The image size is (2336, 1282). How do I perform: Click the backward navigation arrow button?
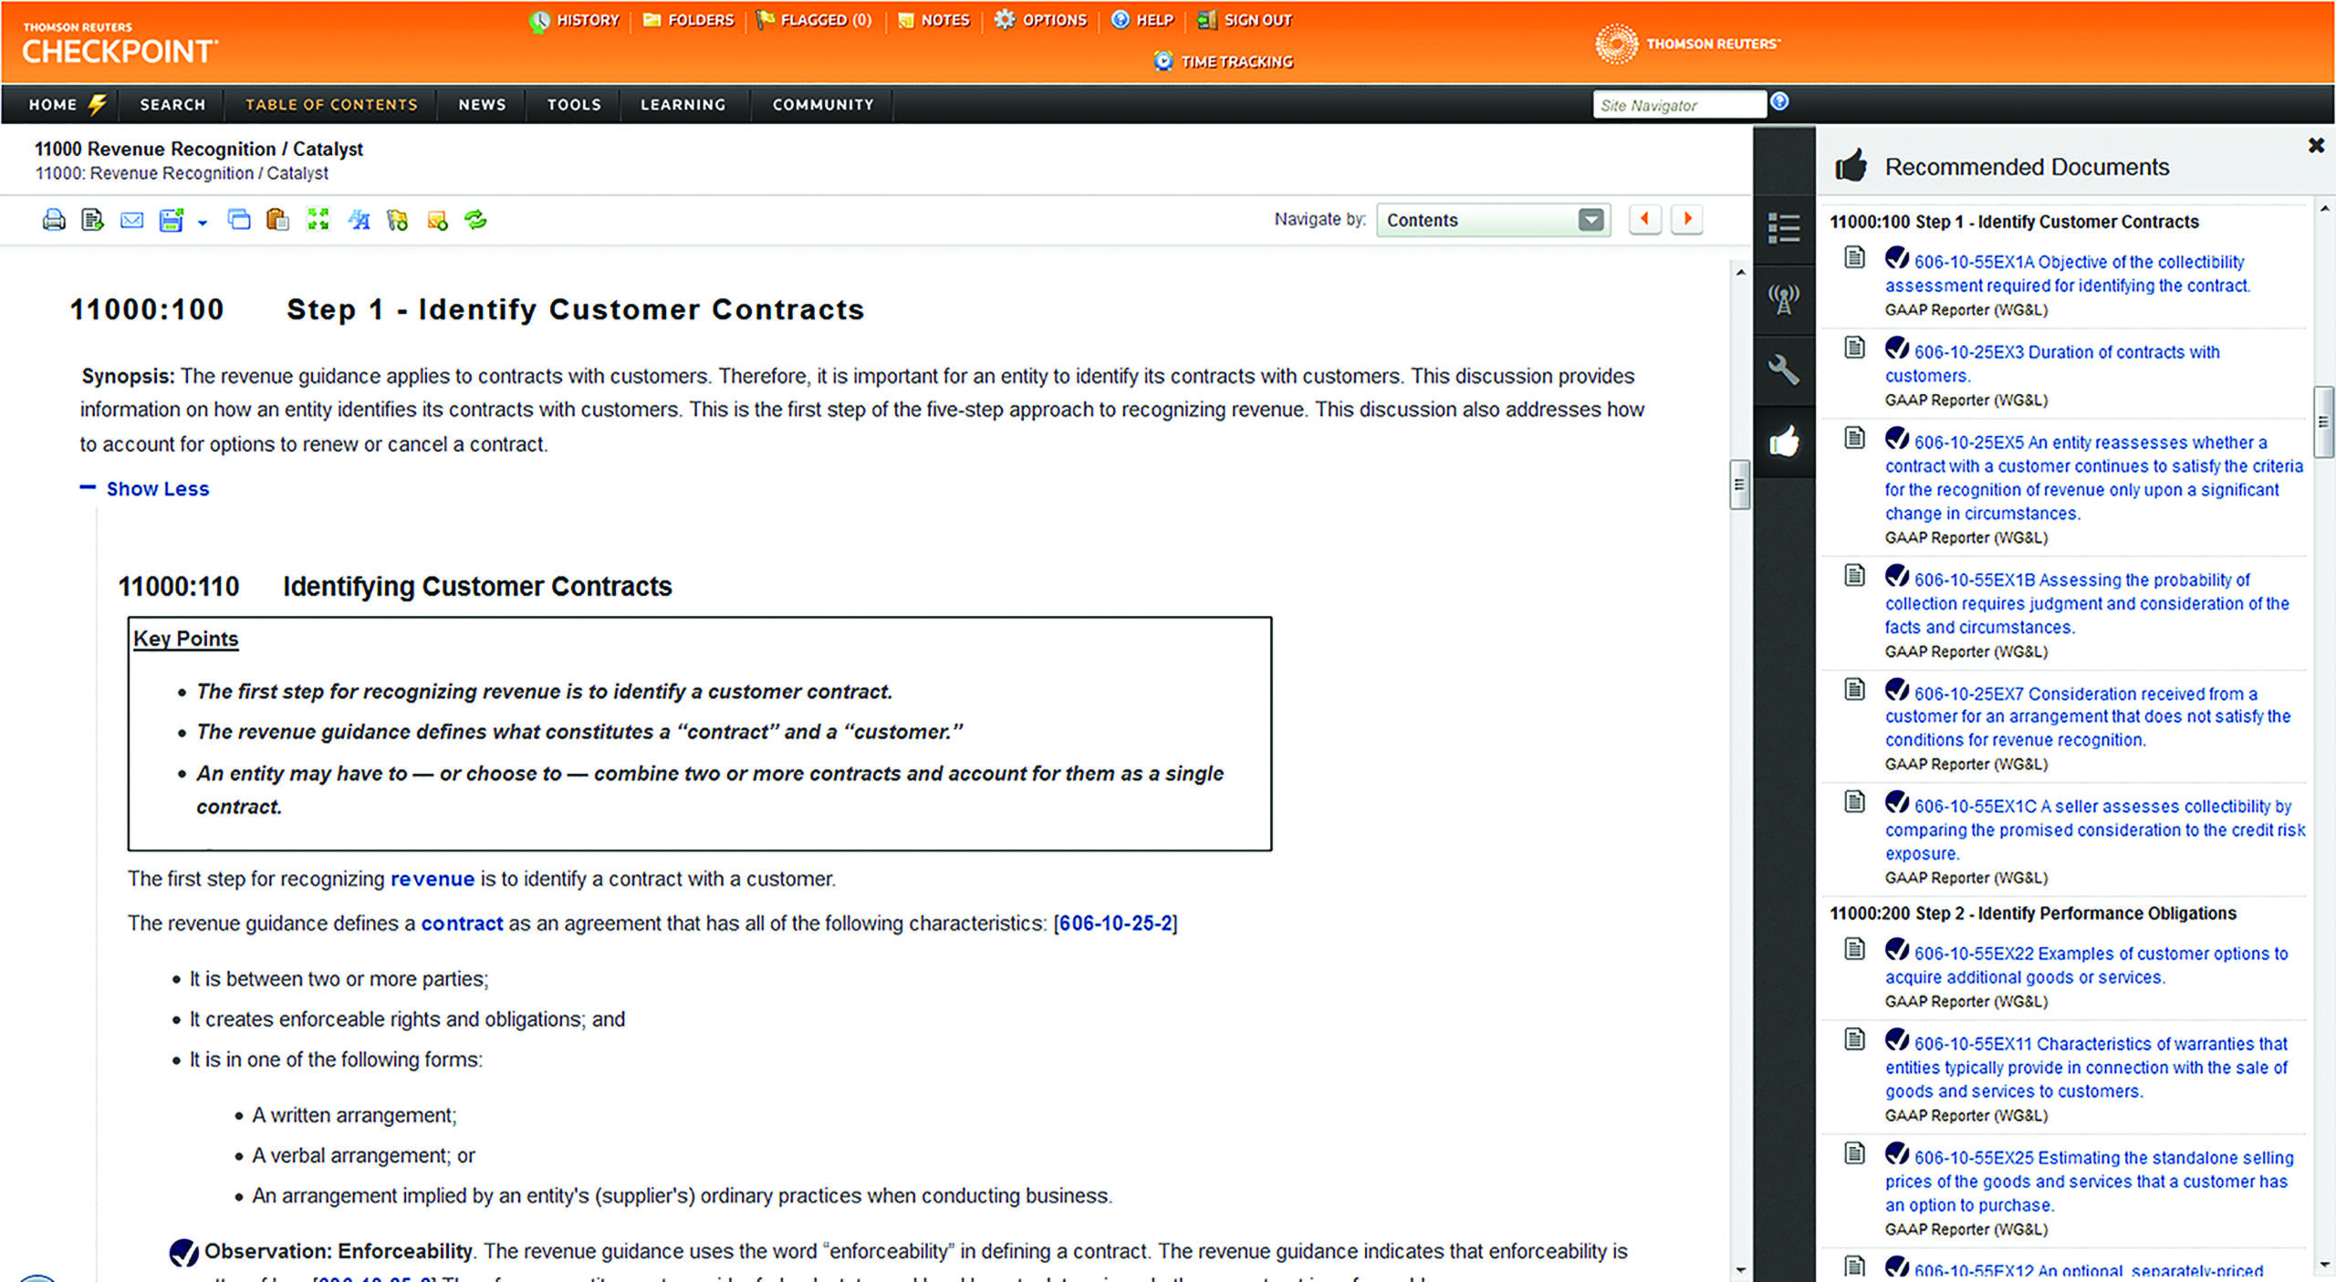(x=1646, y=218)
